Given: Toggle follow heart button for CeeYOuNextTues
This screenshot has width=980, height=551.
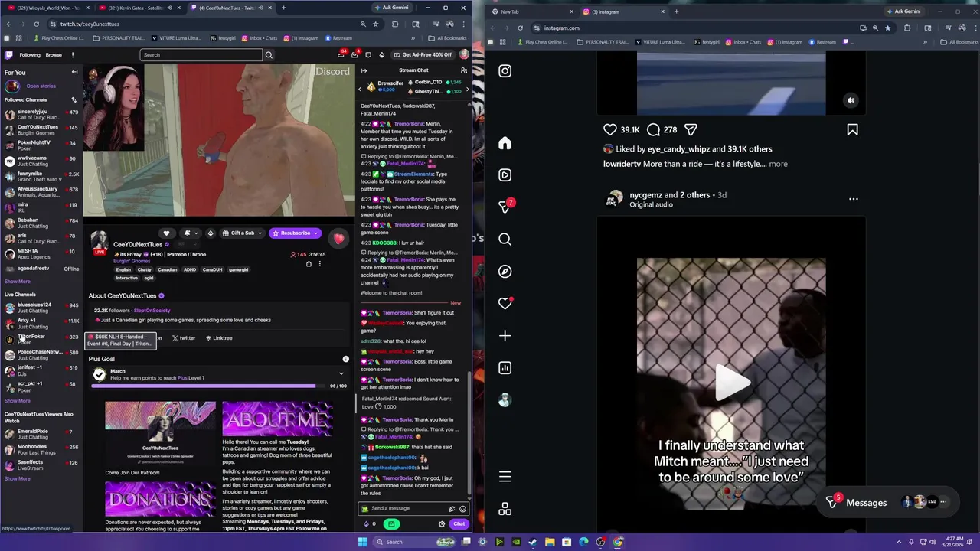Looking at the screenshot, I should tap(166, 233).
